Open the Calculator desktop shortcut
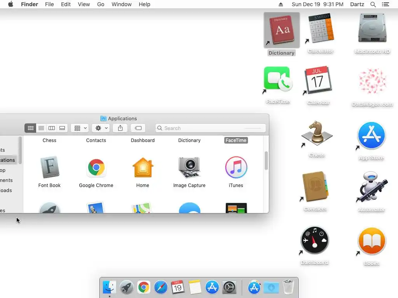This screenshot has width=398, height=298. tap(321, 28)
